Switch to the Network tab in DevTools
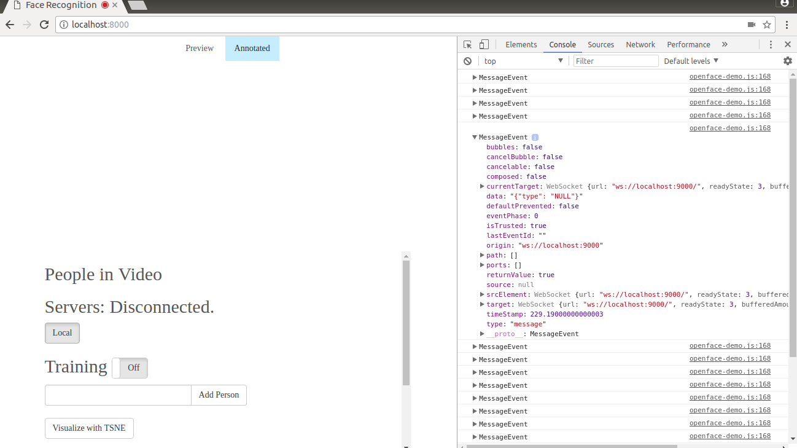This screenshot has height=448, width=797. [640, 44]
